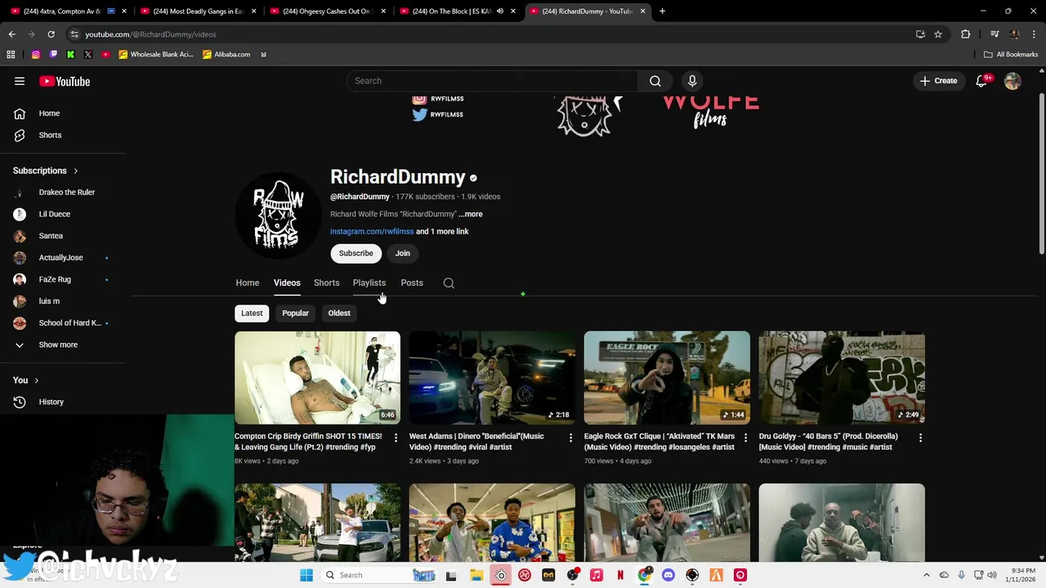Open the YouTube guide hamburger menu
The height and width of the screenshot is (588, 1046).
(x=20, y=81)
